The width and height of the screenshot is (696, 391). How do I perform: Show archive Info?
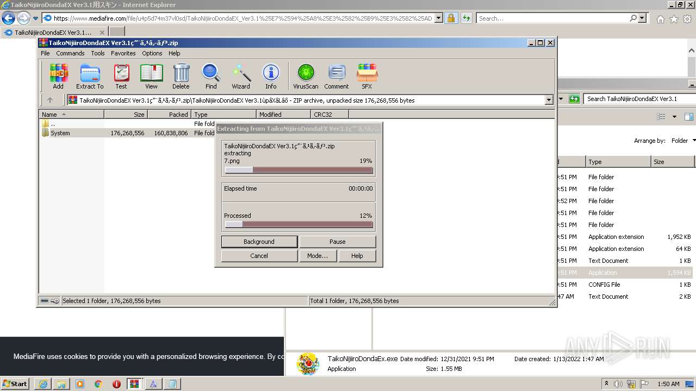coord(271,76)
